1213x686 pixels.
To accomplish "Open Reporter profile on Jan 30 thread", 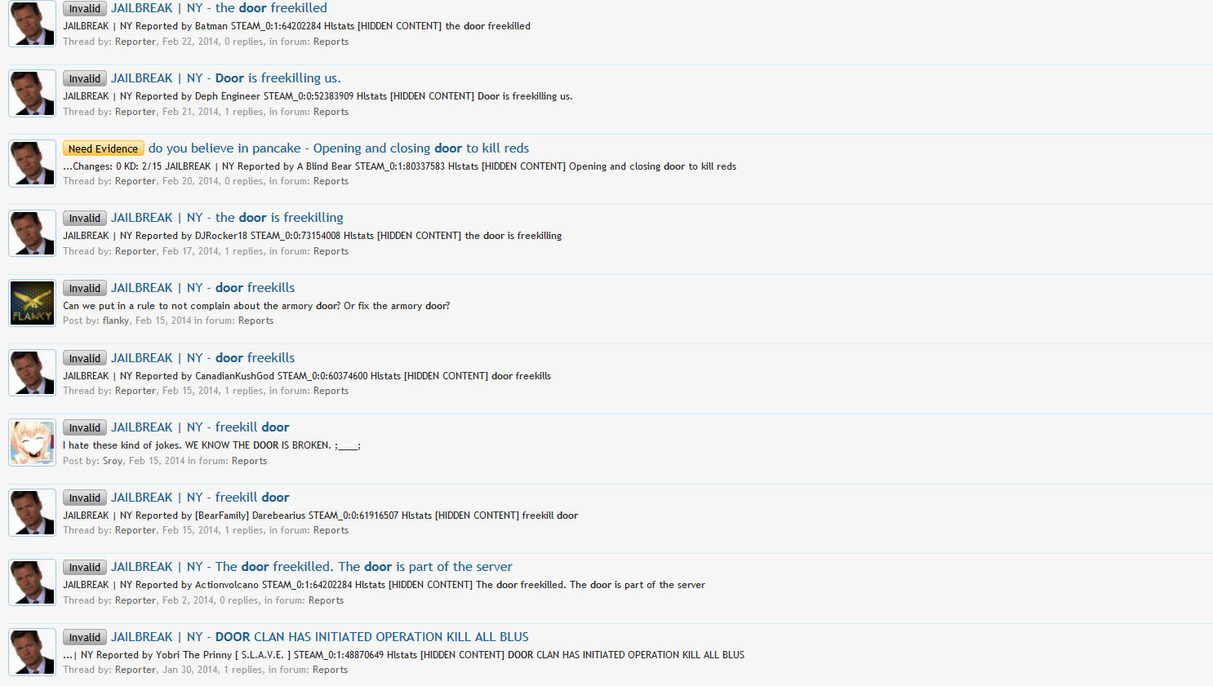I will point(136,670).
